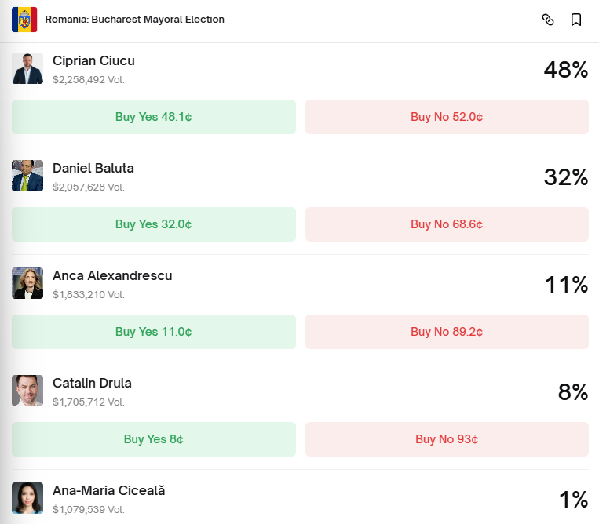Buy No on Anca Alexandrescu at 89.2¢
599x524 pixels.
coord(447,332)
